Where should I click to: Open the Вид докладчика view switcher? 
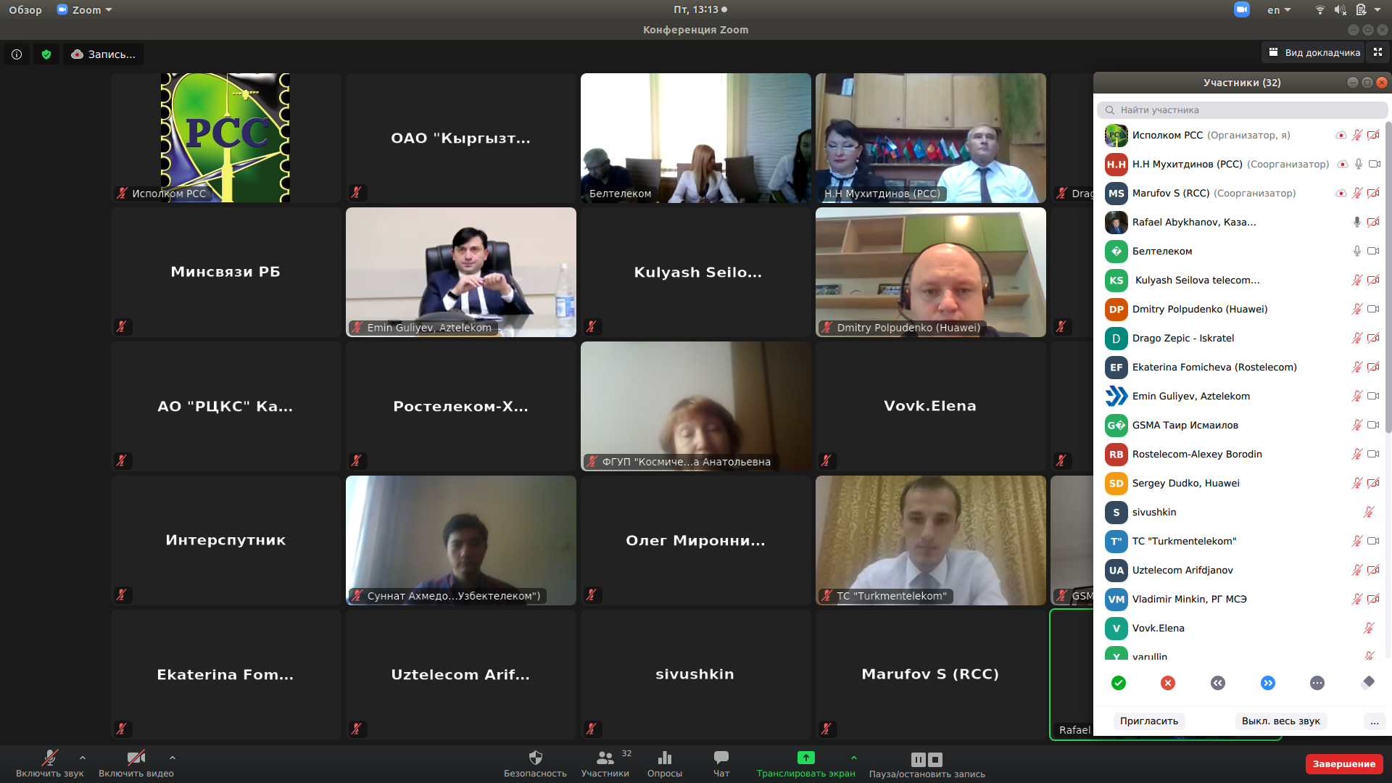(1314, 52)
